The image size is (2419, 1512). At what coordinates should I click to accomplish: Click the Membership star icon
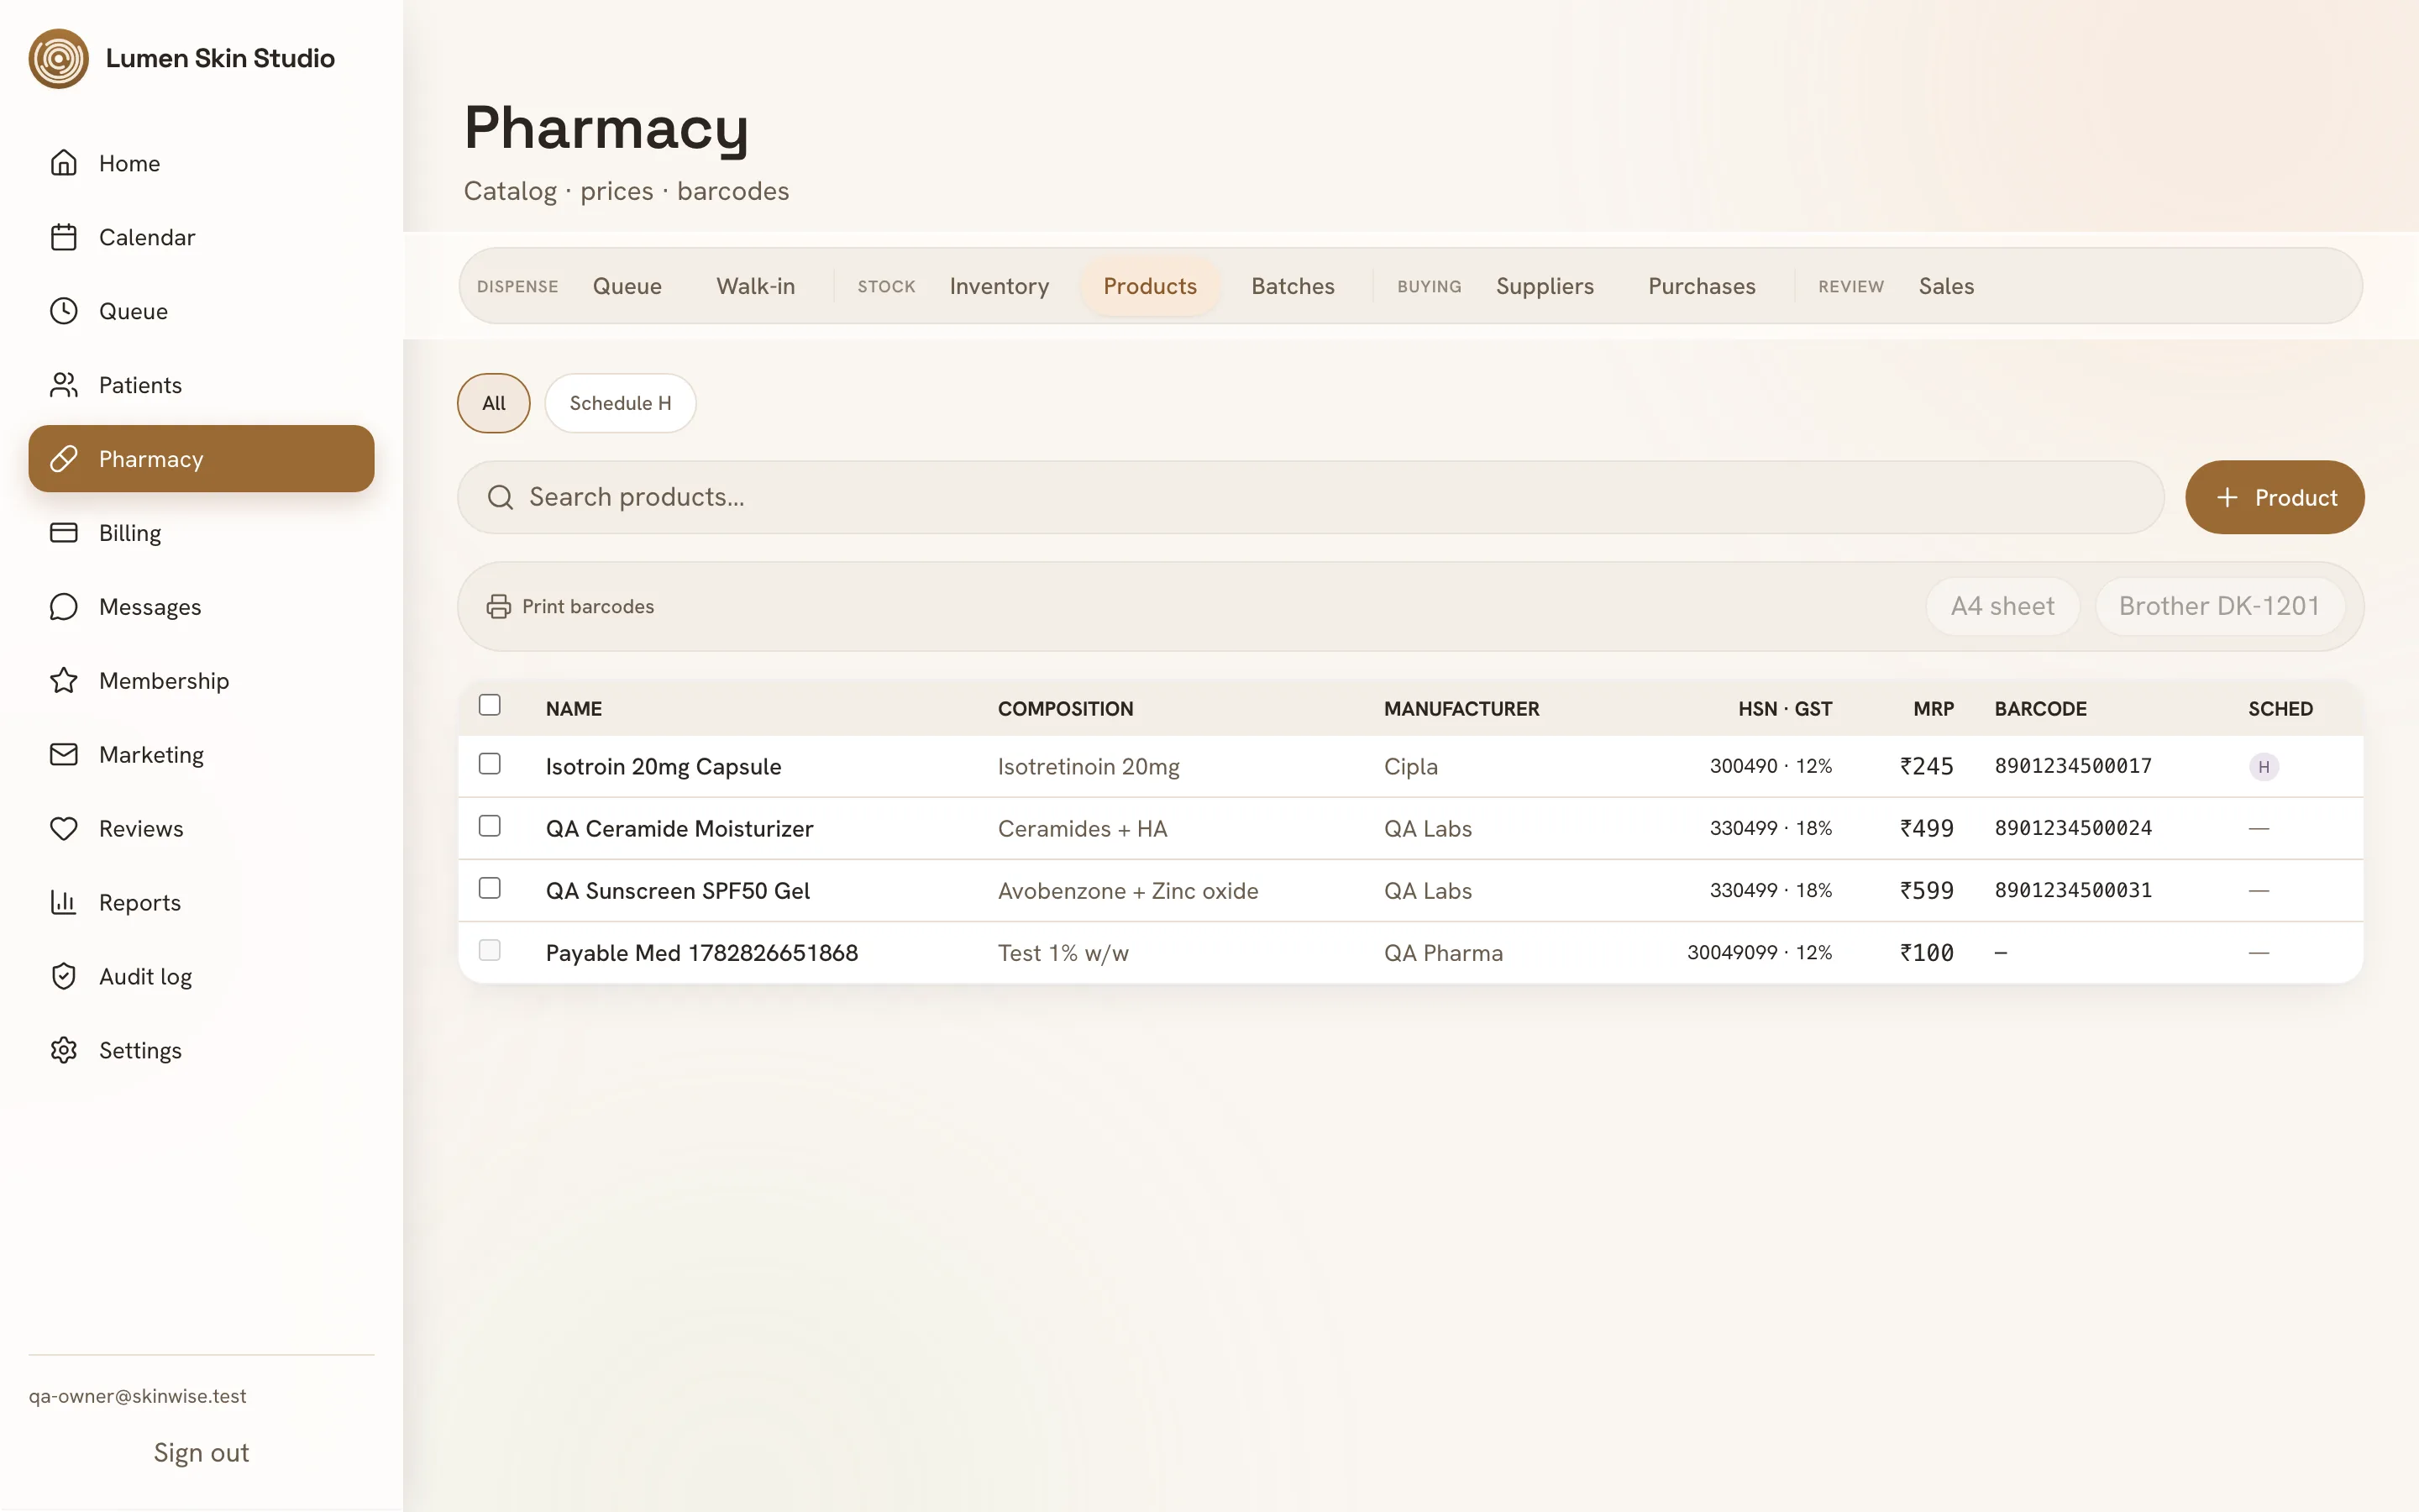64,681
